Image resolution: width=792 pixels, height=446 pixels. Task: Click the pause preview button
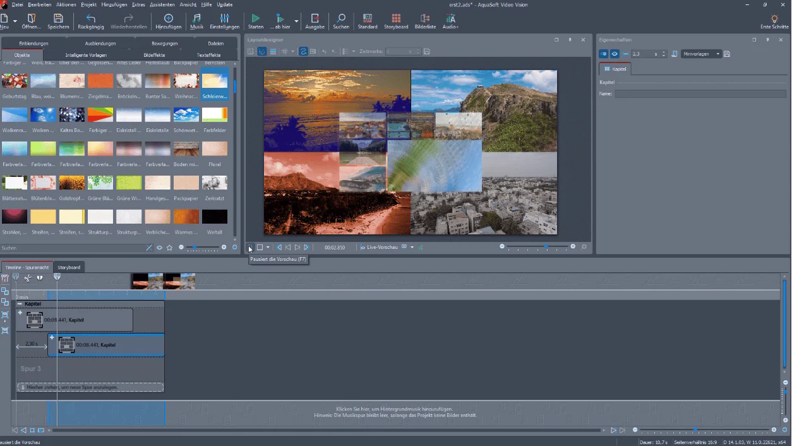coord(250,247)
